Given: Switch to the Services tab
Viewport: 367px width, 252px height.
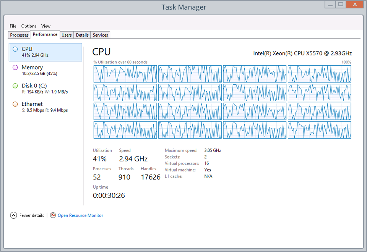Looking at the screenshot, I should point(100,35).
